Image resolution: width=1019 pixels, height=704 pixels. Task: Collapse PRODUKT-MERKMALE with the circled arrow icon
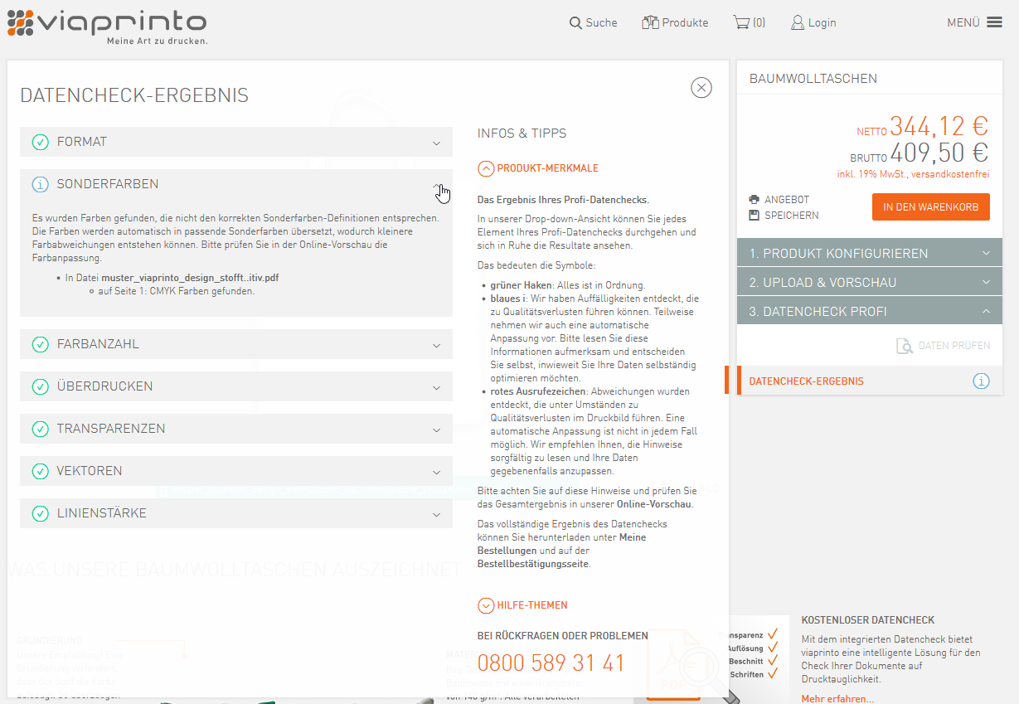pos(486,168)
